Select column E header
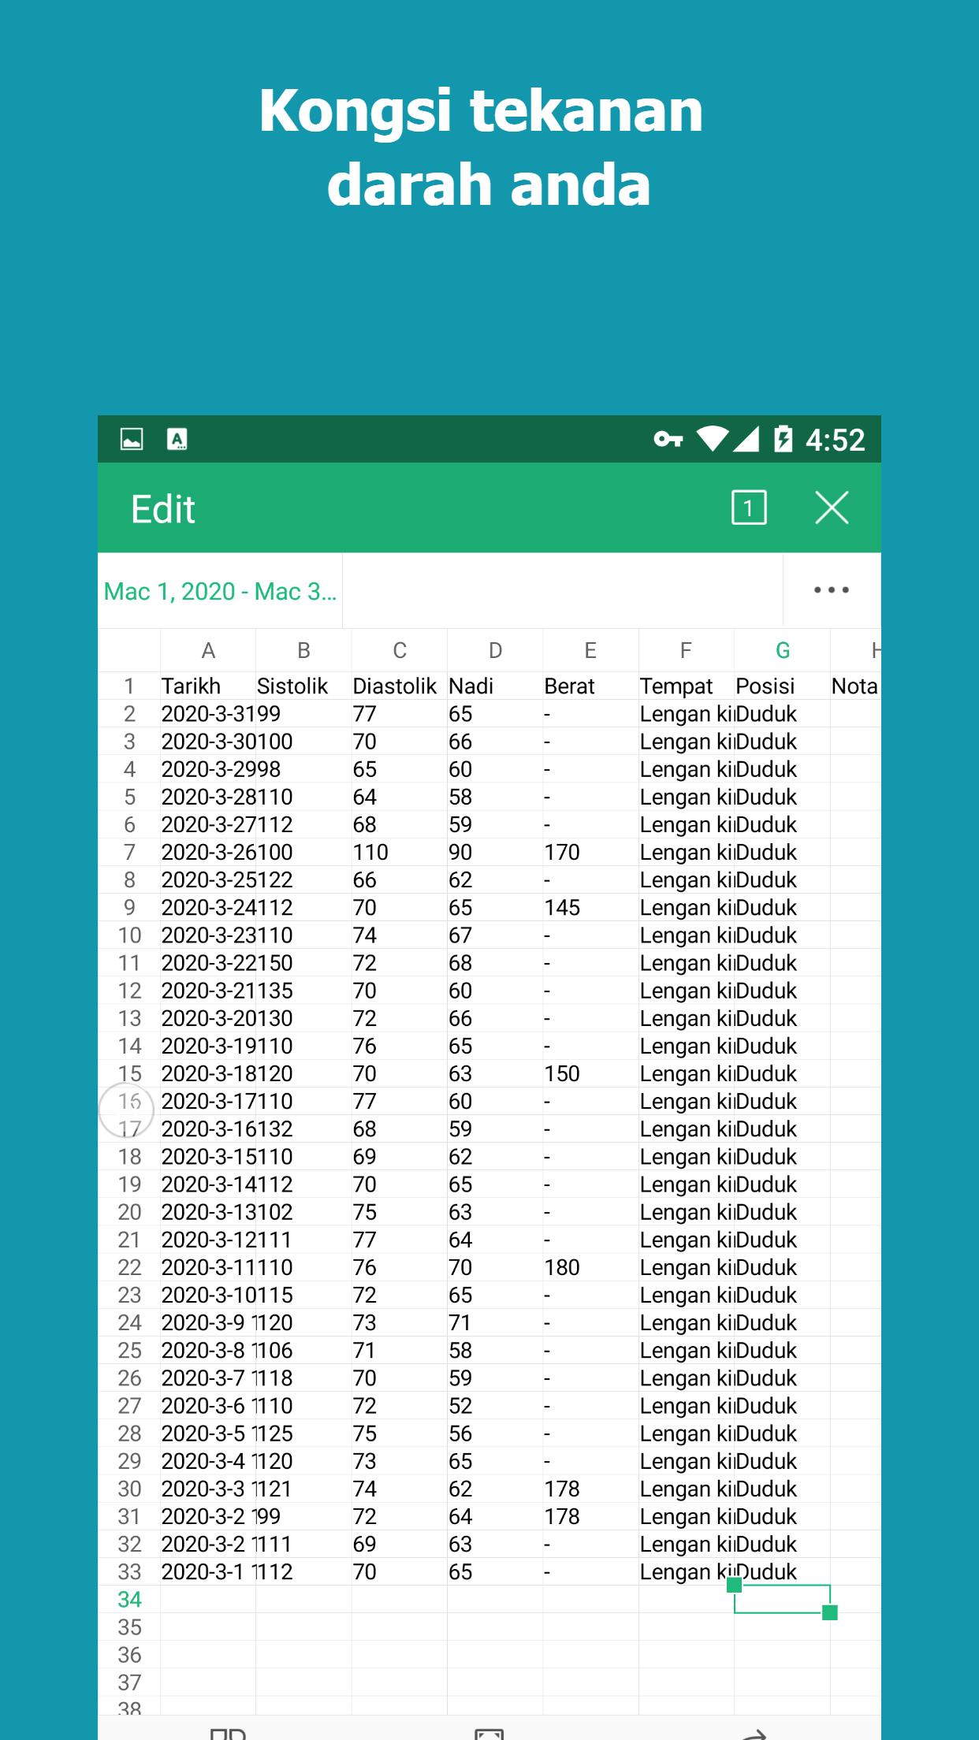 [590, 650]
